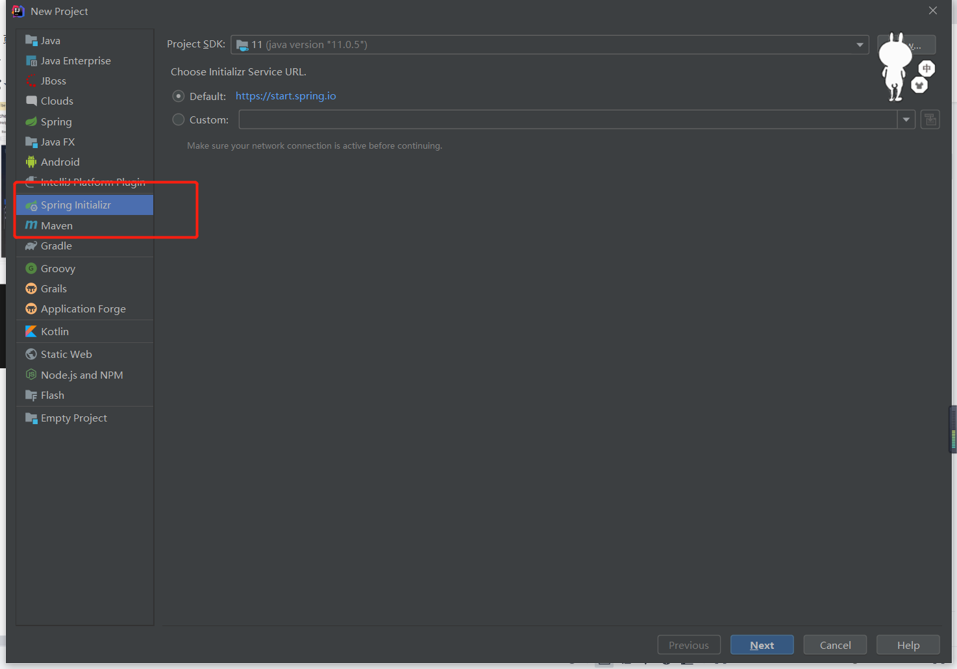Click the Help button
This screenshot has width=957, height=669.
pos(908,645)
